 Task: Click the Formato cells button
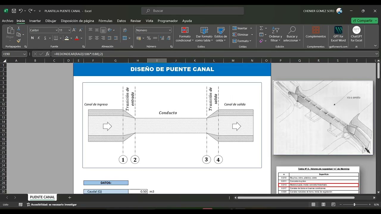pyautogui.click(x=242, y=41)
